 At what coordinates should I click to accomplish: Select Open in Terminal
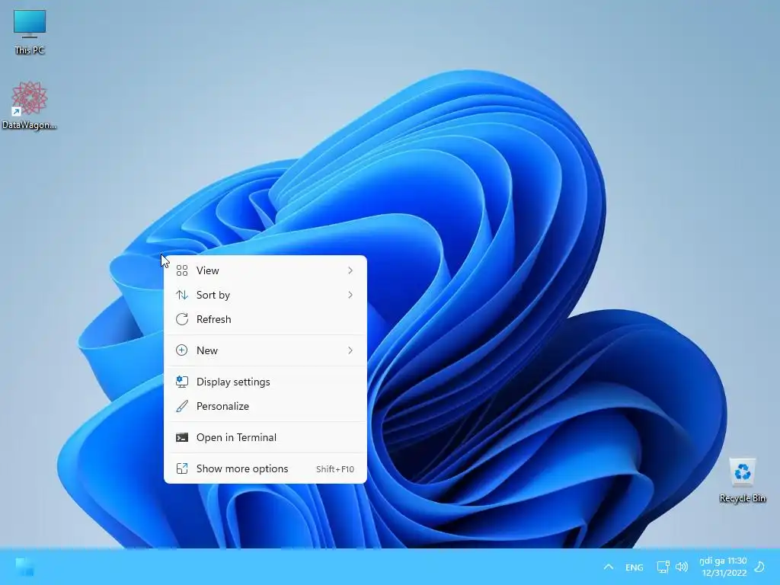pyautogui.click(x=265, y=438)
